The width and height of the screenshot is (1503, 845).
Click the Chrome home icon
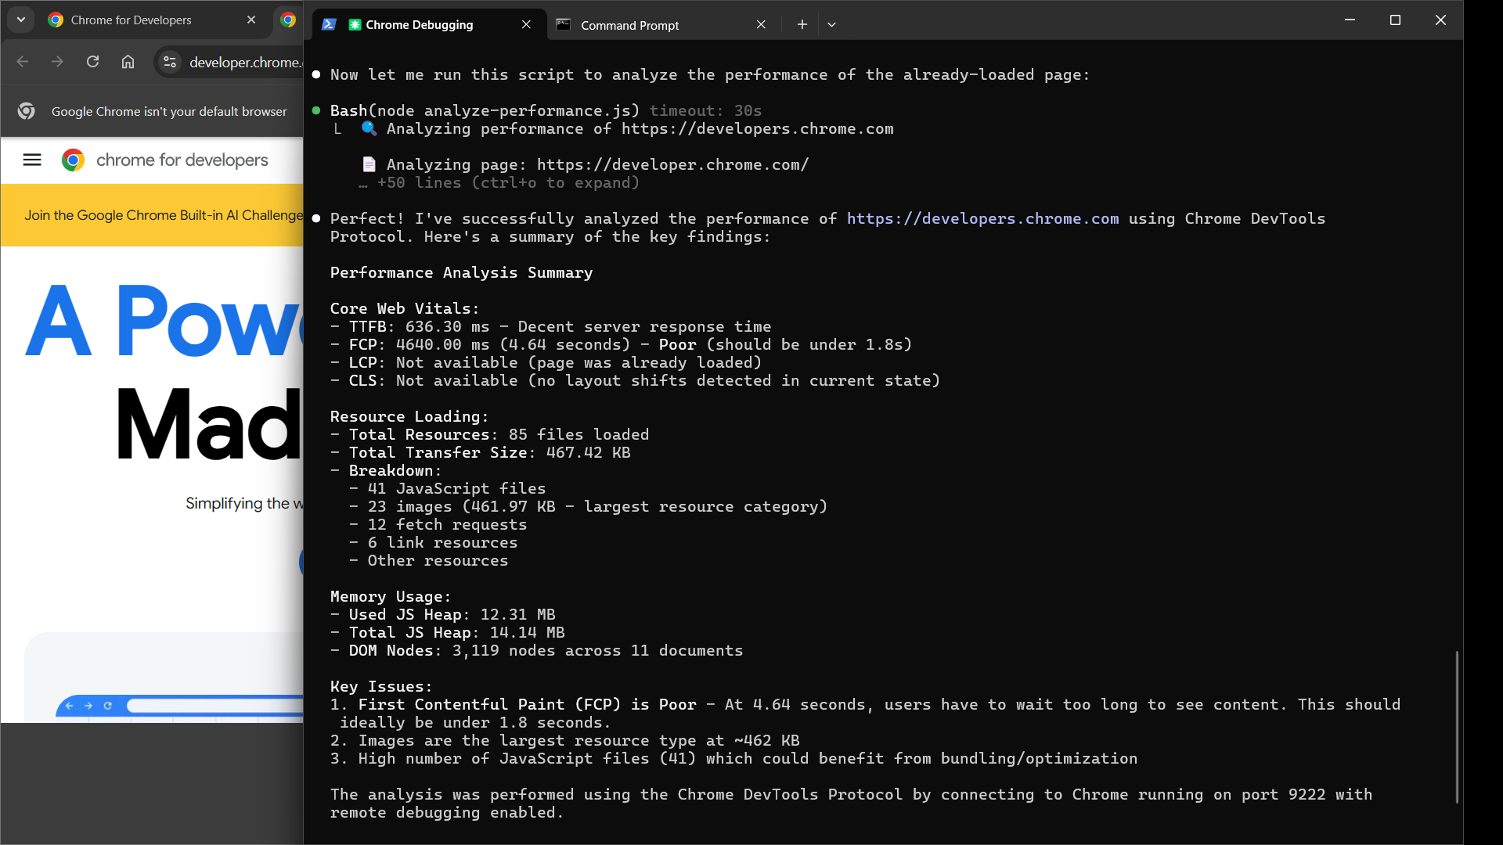click(x=128, y=62)
